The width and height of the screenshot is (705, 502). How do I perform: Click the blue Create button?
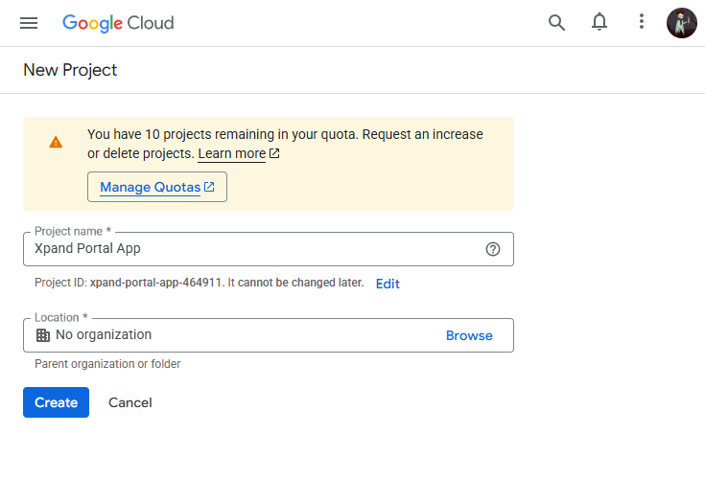coord(56,402)
